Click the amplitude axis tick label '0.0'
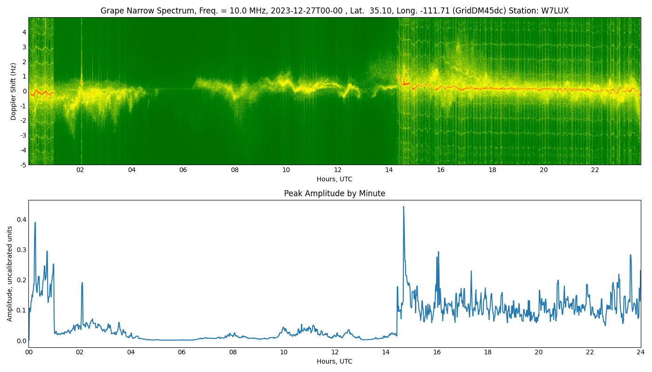This screenshot has height=372, width=652. (x=21, y=341)
